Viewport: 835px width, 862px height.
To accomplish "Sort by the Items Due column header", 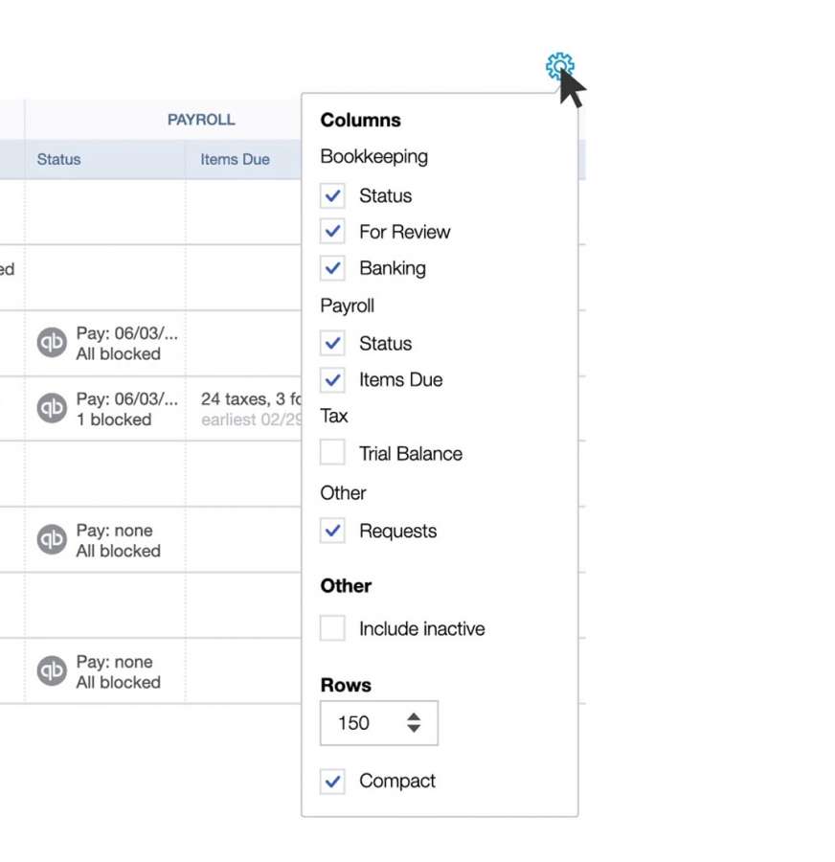I will coord(235,159).
